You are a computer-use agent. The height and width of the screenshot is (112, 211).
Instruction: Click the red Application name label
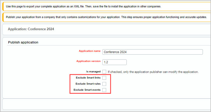pos(89,51)
